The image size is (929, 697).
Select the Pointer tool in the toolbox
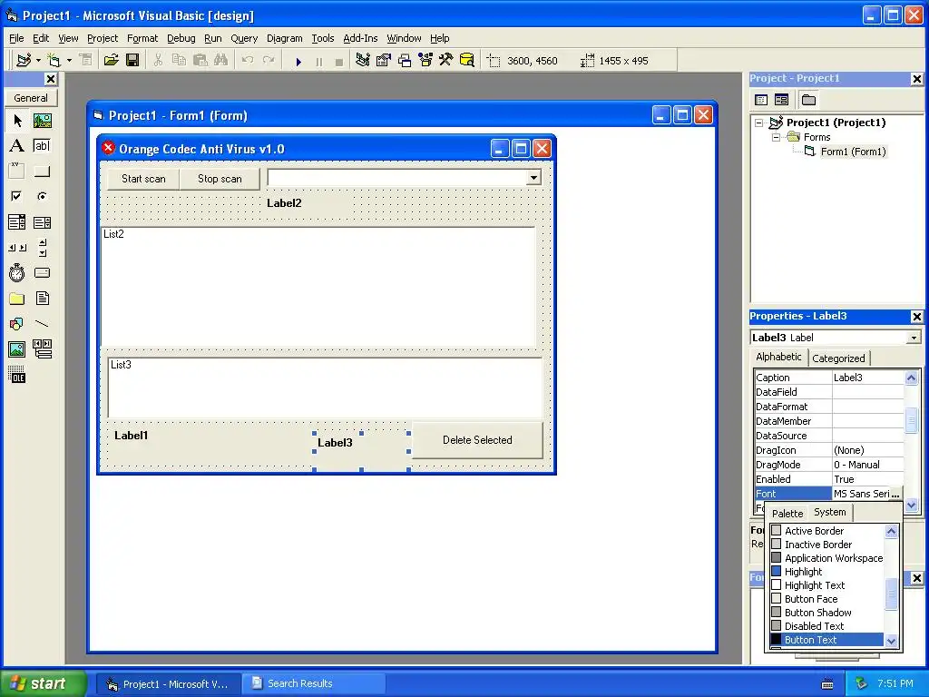click(x=17, y=121)
